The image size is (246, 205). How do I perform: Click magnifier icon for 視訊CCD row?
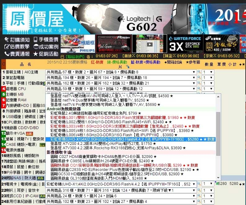pyautogui.click(x=199, y=196)
